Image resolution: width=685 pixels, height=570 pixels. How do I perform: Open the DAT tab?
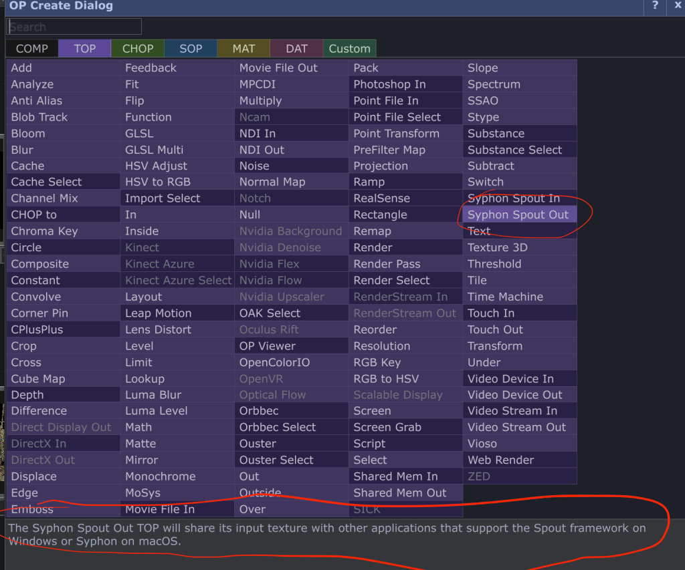pos(296,48)
